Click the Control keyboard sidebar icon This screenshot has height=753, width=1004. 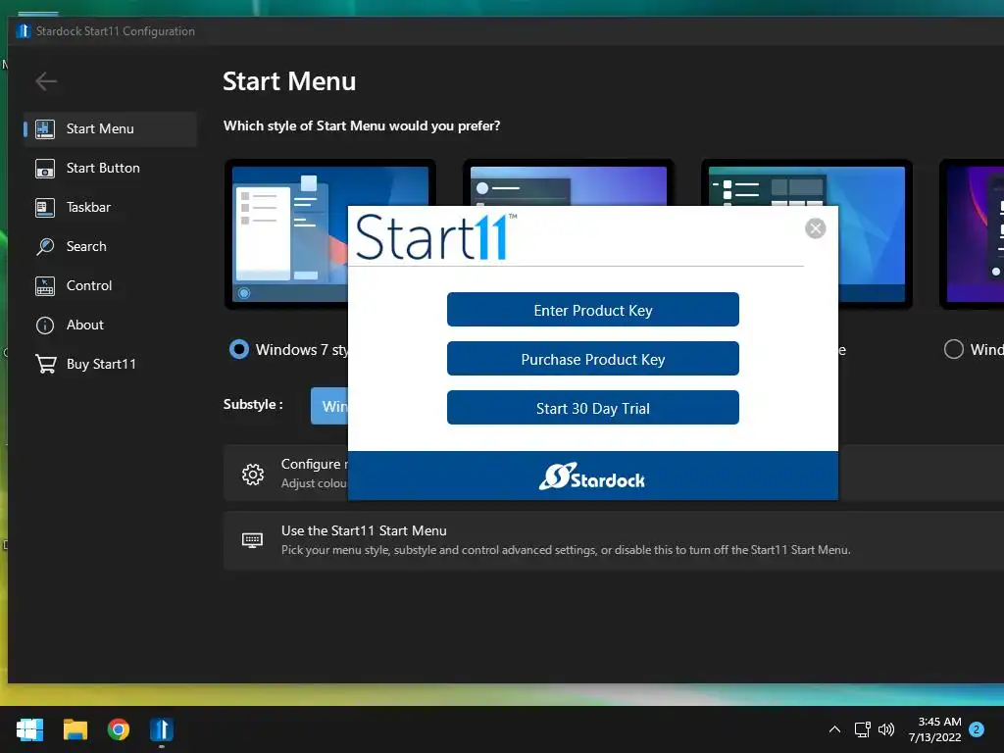(x=45, y=285)
